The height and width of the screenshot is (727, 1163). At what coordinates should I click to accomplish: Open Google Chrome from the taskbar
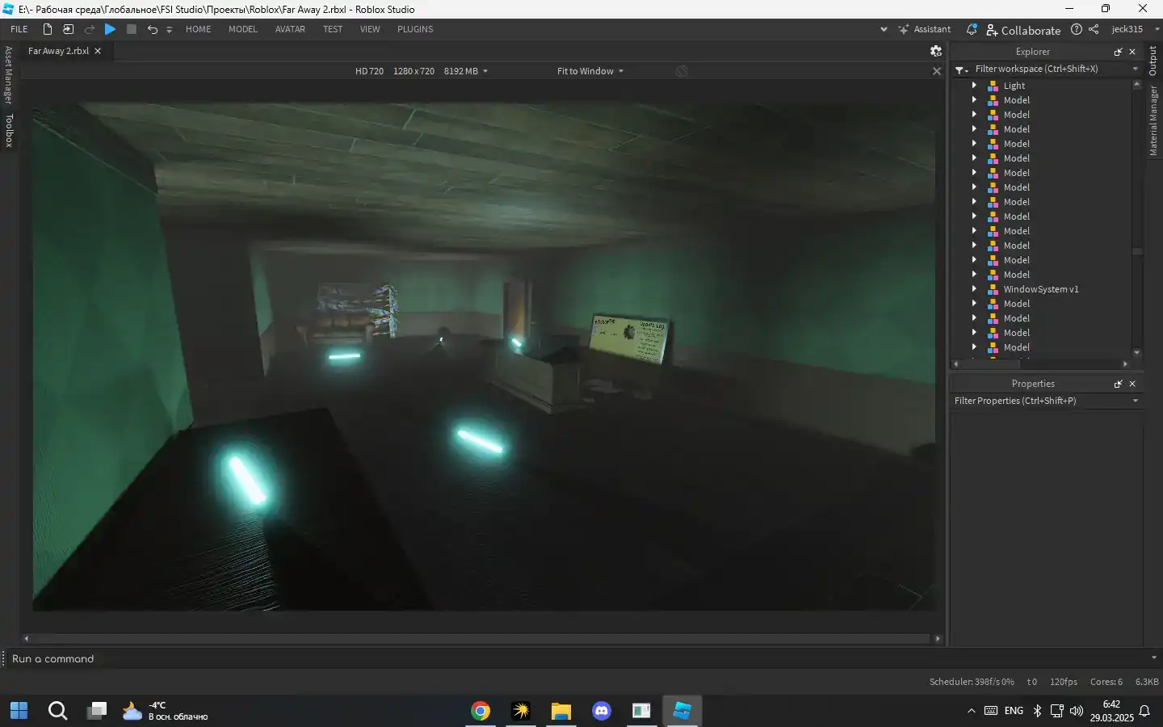[481, 711]
